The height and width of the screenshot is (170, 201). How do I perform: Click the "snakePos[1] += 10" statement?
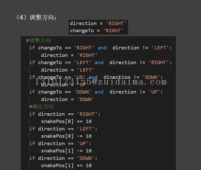pos(66,165)
